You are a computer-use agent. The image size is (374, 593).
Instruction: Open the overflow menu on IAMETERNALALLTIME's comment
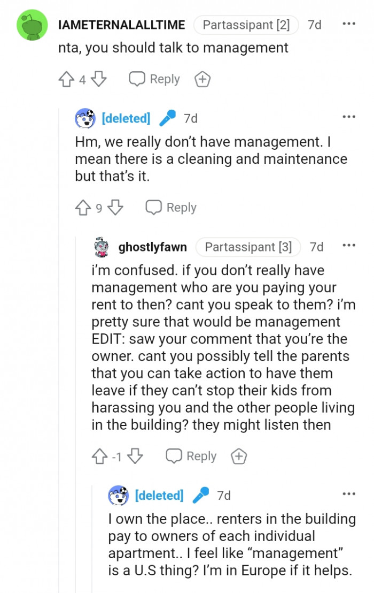point(348,24)
